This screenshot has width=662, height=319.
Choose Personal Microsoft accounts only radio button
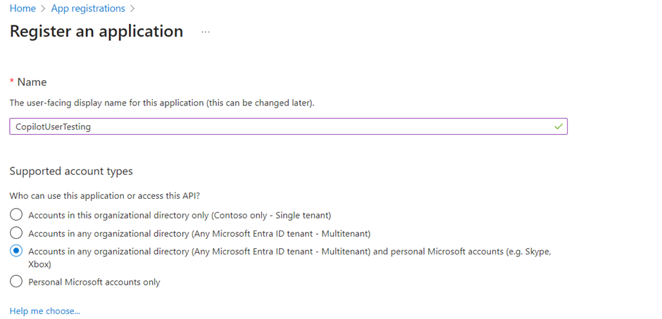(17, 282)
